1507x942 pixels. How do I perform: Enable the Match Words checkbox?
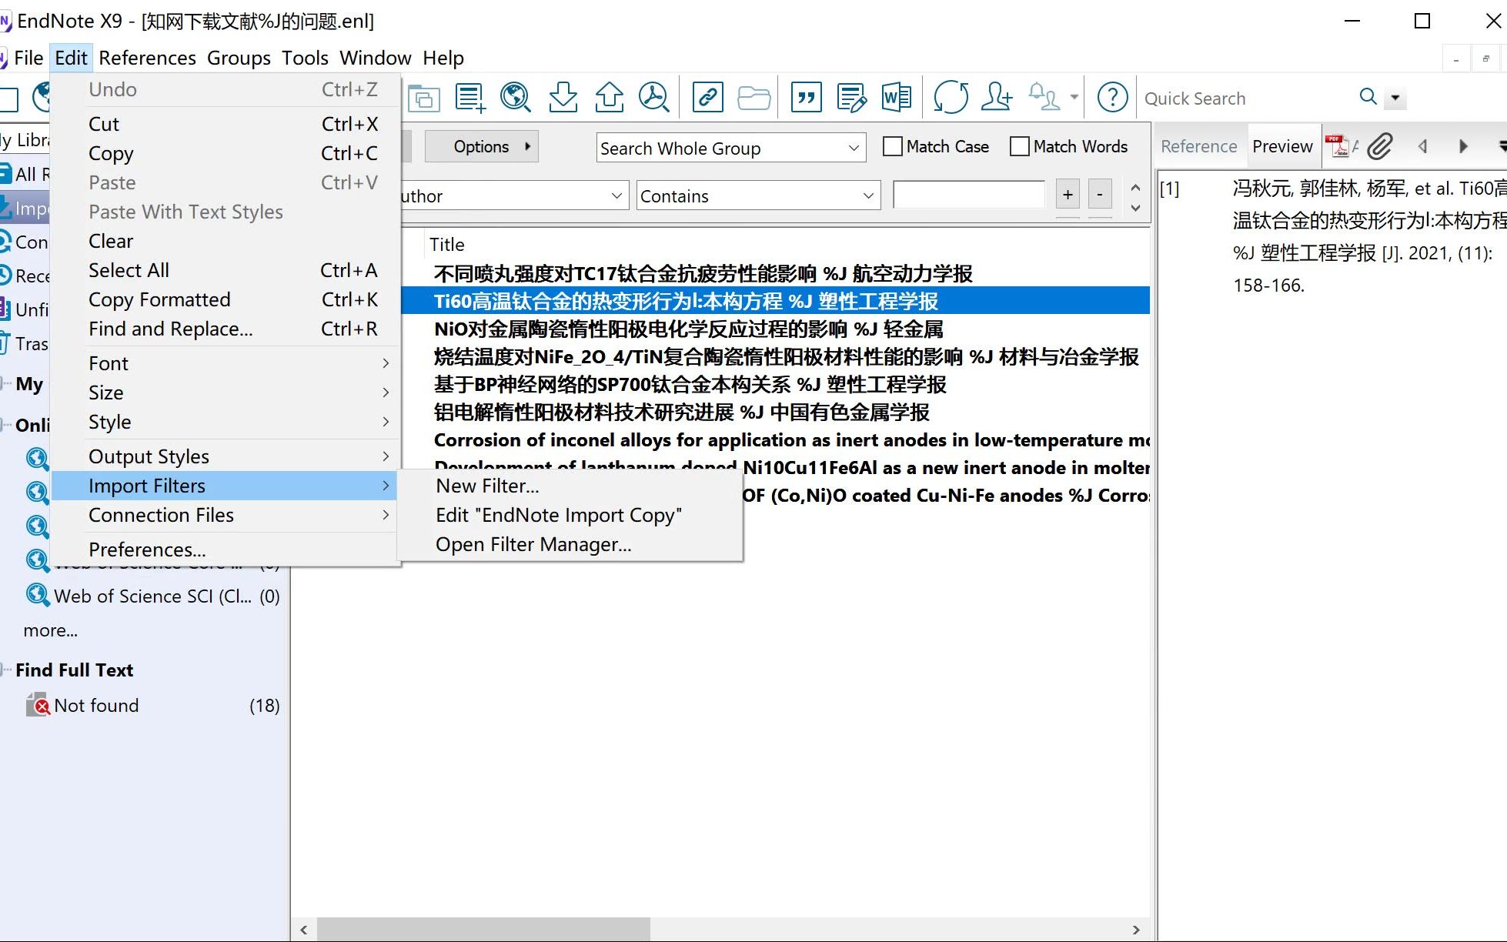1019,146
